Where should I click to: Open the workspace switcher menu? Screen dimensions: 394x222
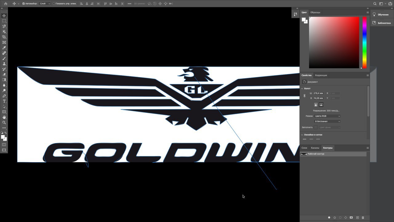382,4
